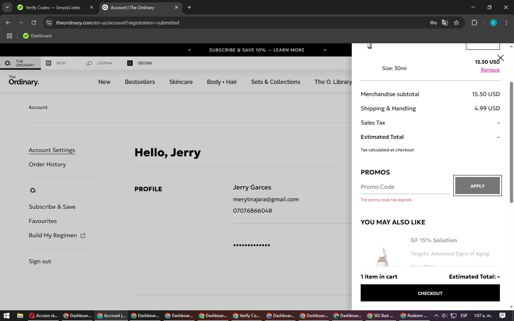Click the cart drawer vertical scrollbar
514x321 pixels.
[511, 142]
